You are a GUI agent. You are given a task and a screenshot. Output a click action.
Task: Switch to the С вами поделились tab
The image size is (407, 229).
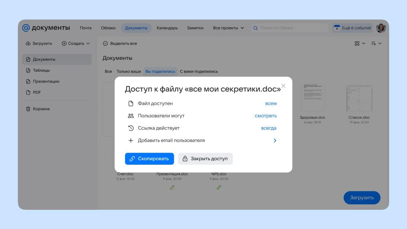pyautogui.click(x=199, y=71)
